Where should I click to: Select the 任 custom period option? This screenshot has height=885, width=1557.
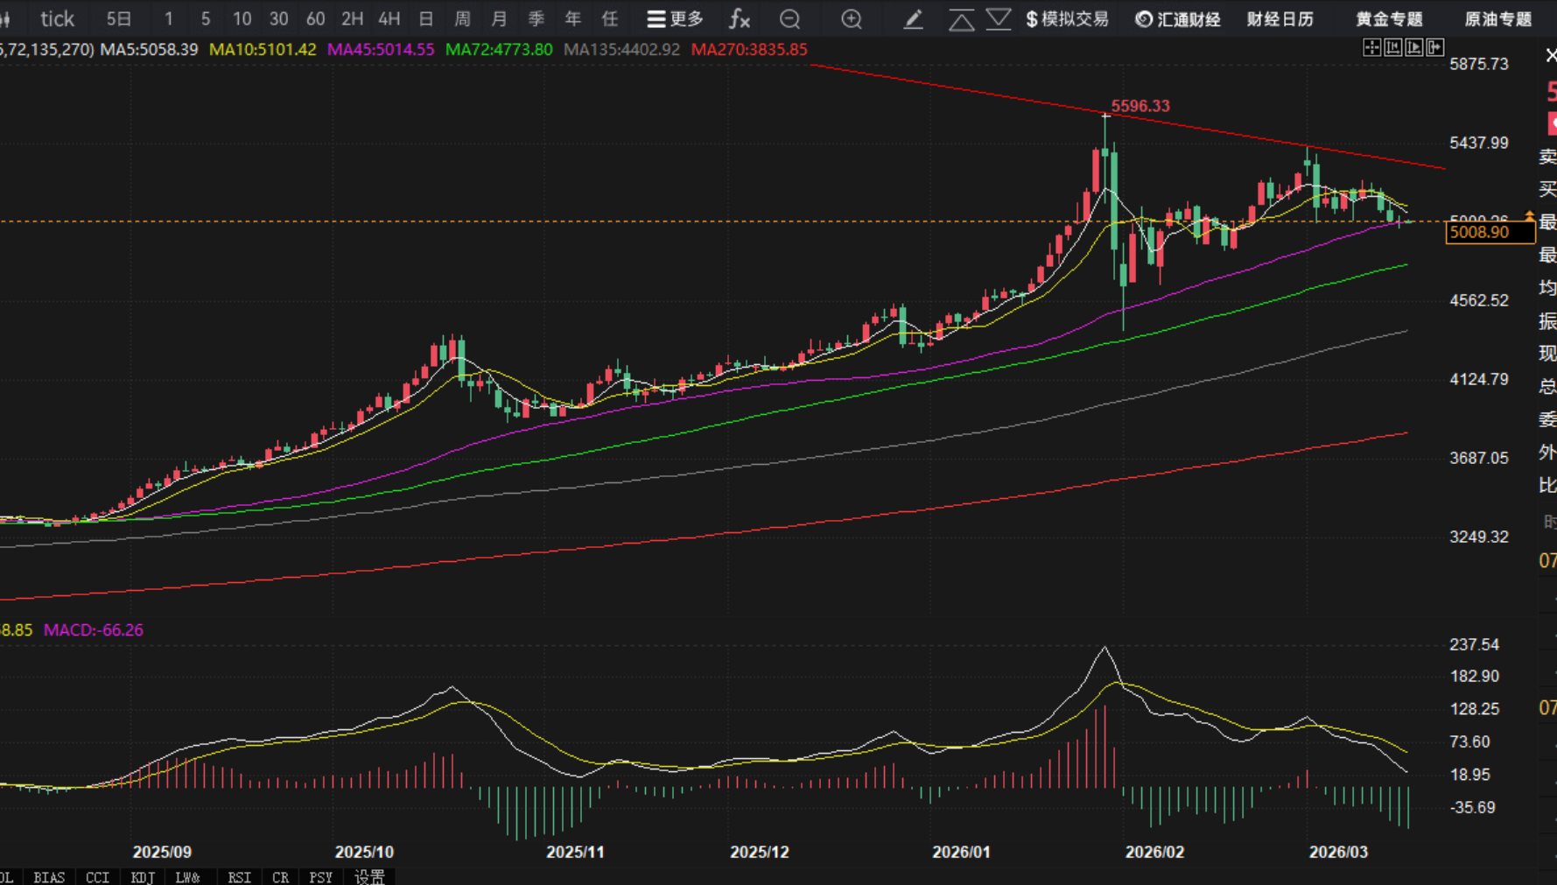pyautogui.click(x=610, y=19)
